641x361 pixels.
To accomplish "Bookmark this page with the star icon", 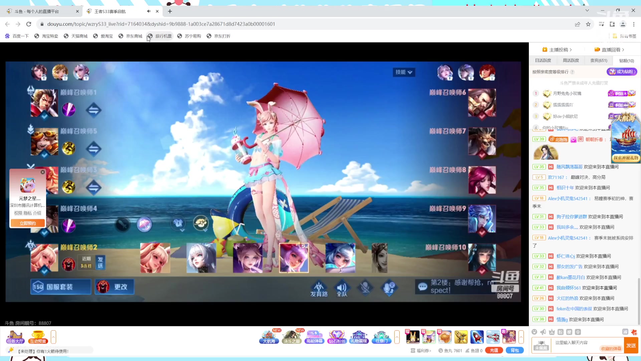I will [588, 24].
